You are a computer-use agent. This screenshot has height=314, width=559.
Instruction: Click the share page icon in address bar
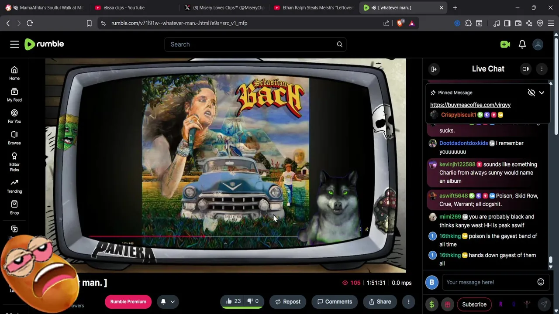(386, 23)
